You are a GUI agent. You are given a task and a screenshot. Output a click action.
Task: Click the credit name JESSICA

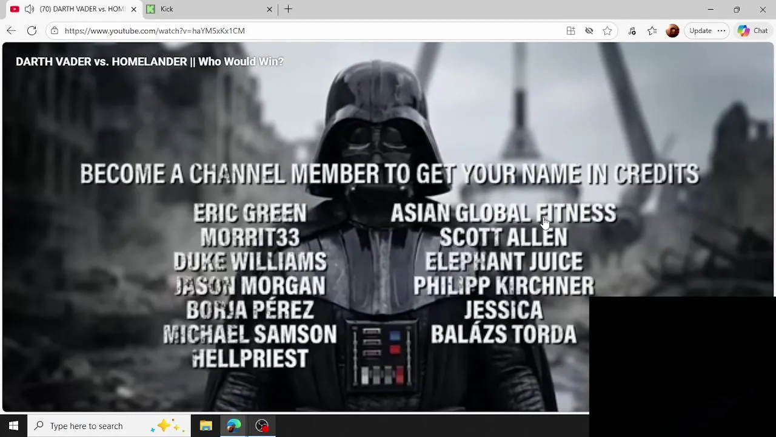point(503,310)
